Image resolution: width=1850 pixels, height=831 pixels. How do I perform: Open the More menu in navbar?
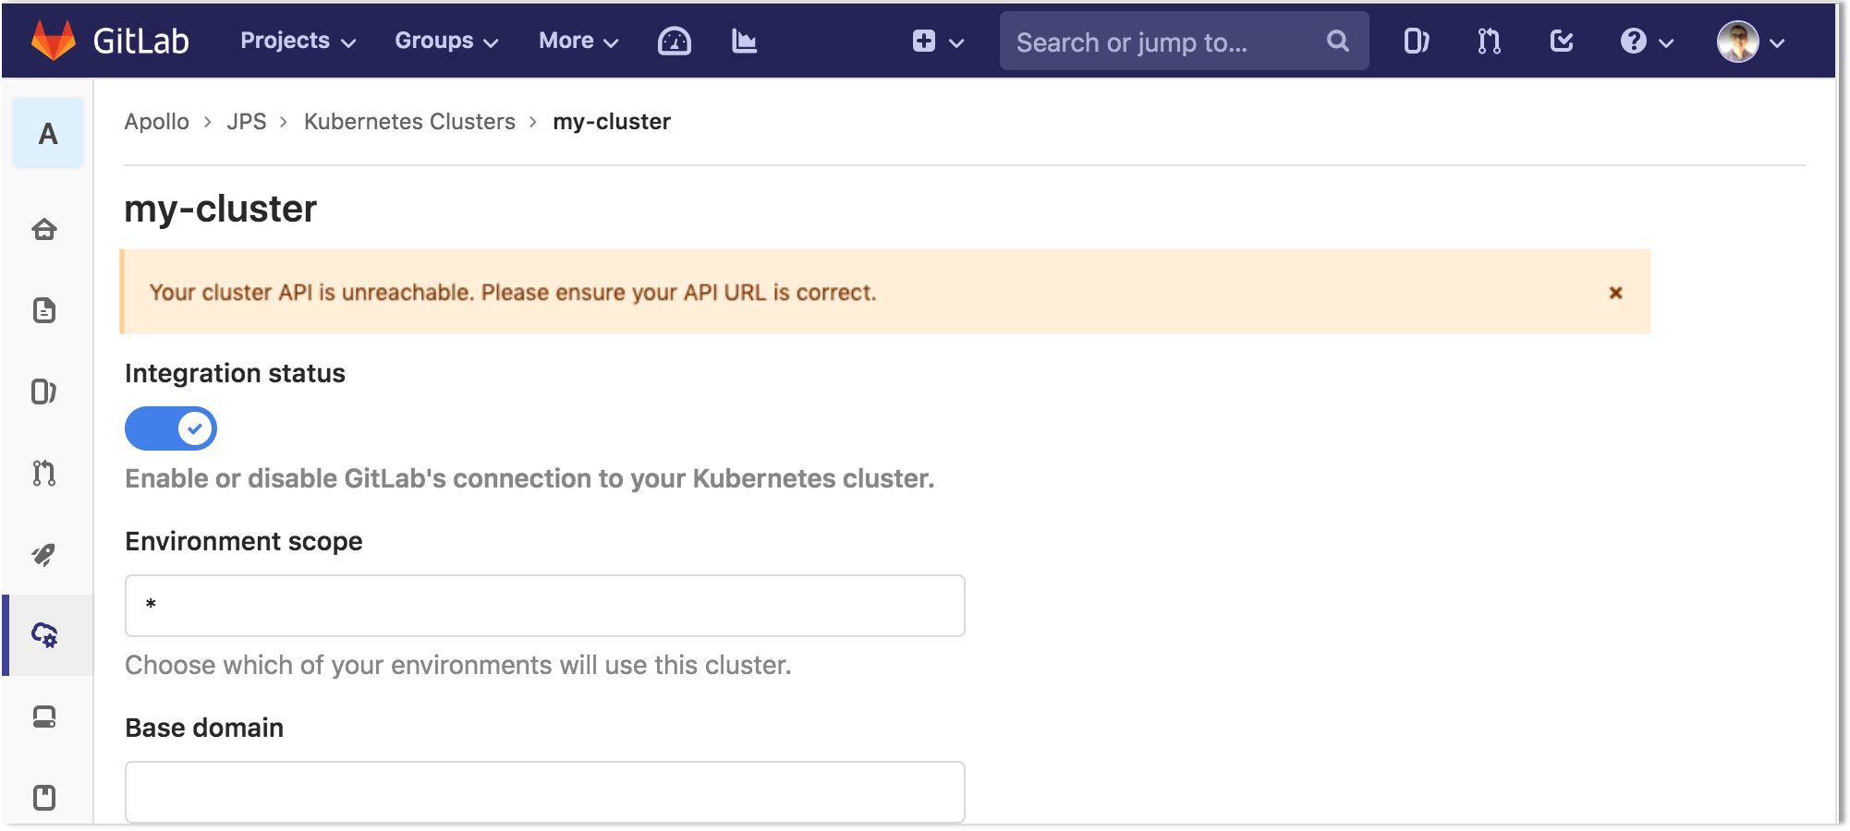(x=578, y=42)
